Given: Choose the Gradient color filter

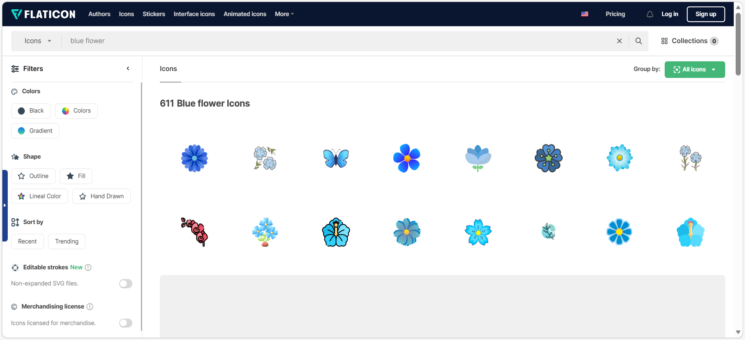Looking at the screenshot, I should pos(35,131).
